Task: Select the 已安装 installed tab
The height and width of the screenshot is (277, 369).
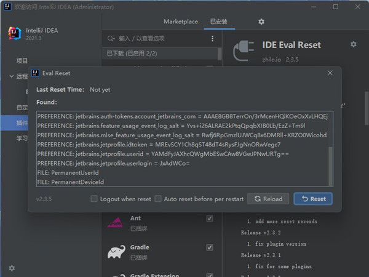Action: coord(218,22)
